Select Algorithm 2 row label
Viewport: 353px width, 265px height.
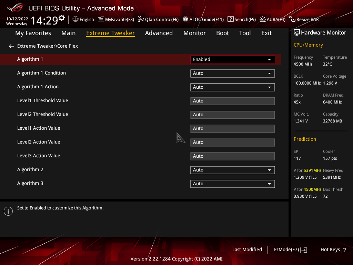coord(30,169)
